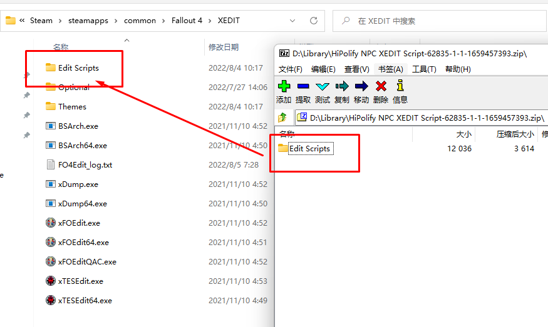548x327 pixels.
Task: Navigate to Fallout 4 in breadcrumb
Action: click(x=187, y=21)
